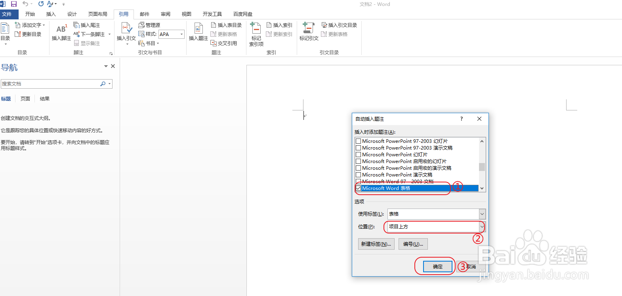Click Insert Index (插入索引)

[279, 25]
